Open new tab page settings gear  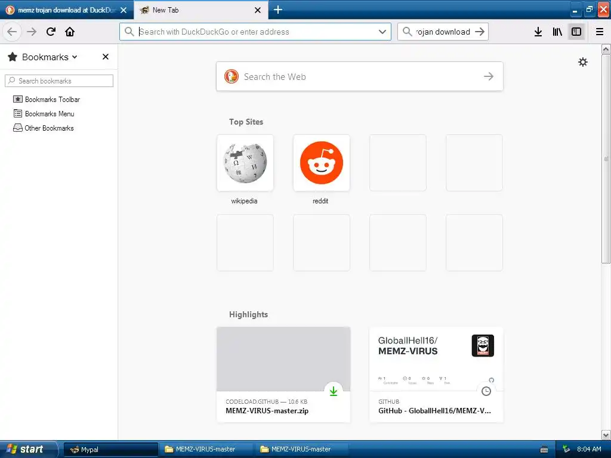[582, 62]
